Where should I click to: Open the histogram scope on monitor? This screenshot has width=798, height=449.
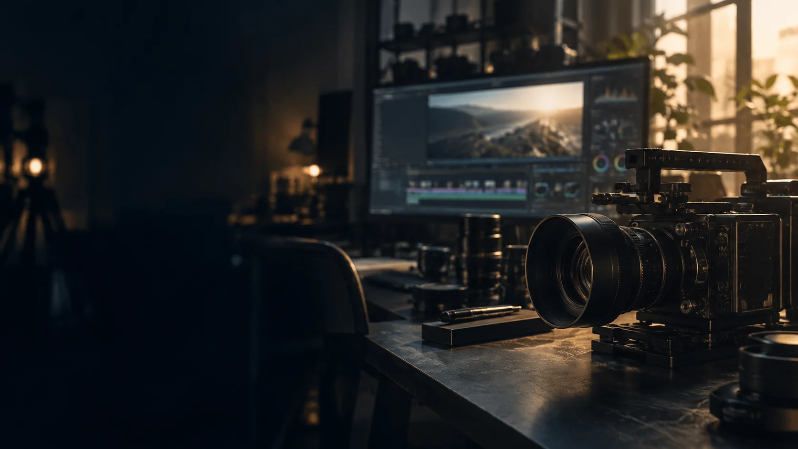(616, 95)
